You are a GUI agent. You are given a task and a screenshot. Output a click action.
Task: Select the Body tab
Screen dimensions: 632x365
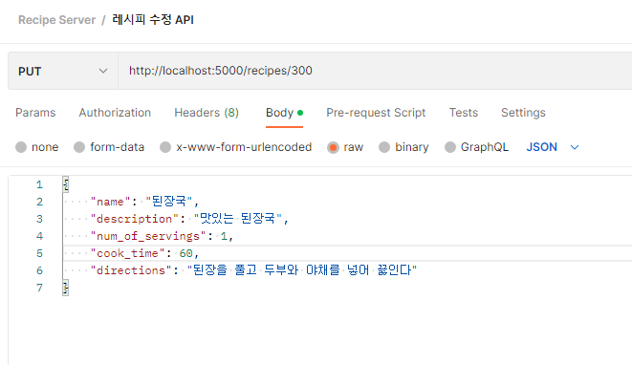tap(284, 113)
